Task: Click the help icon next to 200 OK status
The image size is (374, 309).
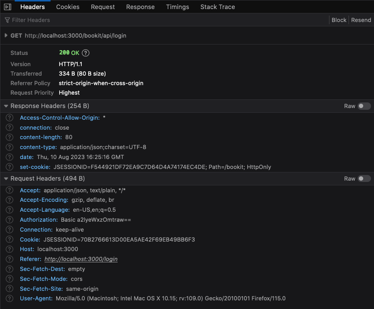Action: point(85,53)
